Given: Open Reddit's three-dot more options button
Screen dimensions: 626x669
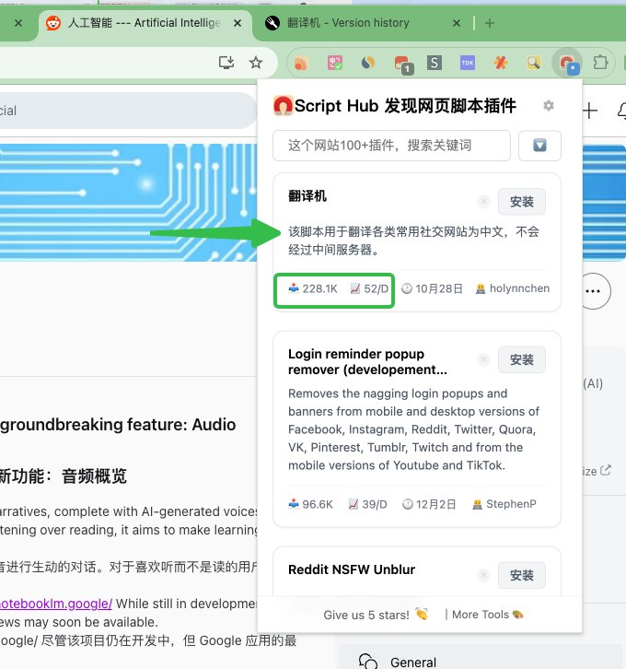Looking at the screenshot, I should click(x=593, y=291).
